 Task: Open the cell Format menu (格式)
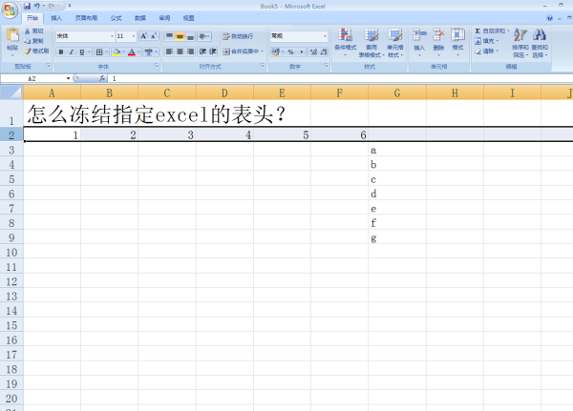click(457, 42)
